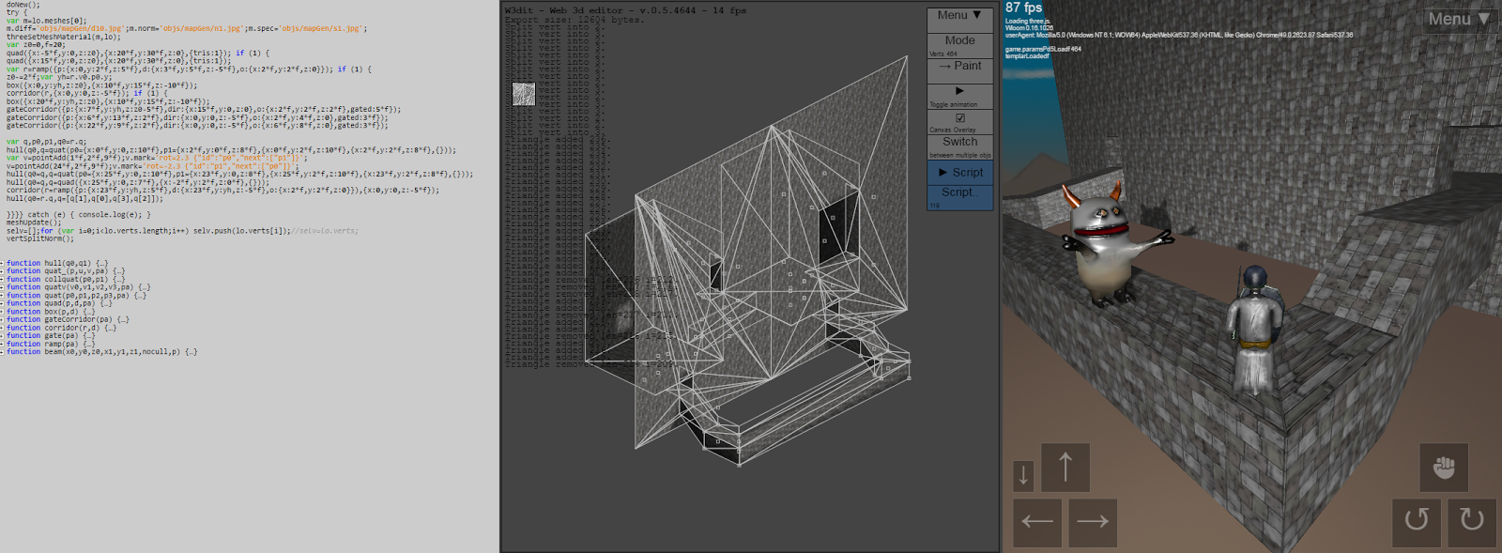1502x553 pixels.
Task: Toggle animation with the play triangle
Action: (x=959, y=96)
